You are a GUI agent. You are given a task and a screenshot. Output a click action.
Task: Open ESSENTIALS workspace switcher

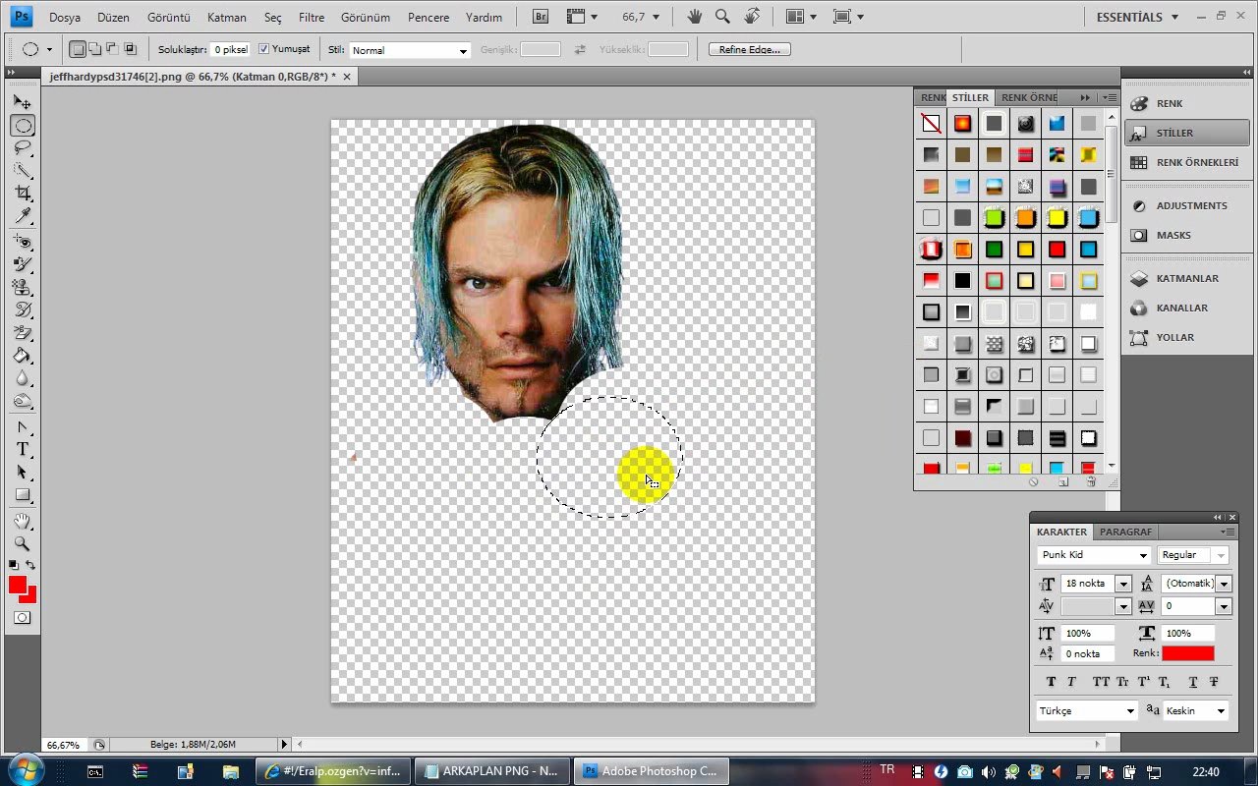click(1135, 17)
